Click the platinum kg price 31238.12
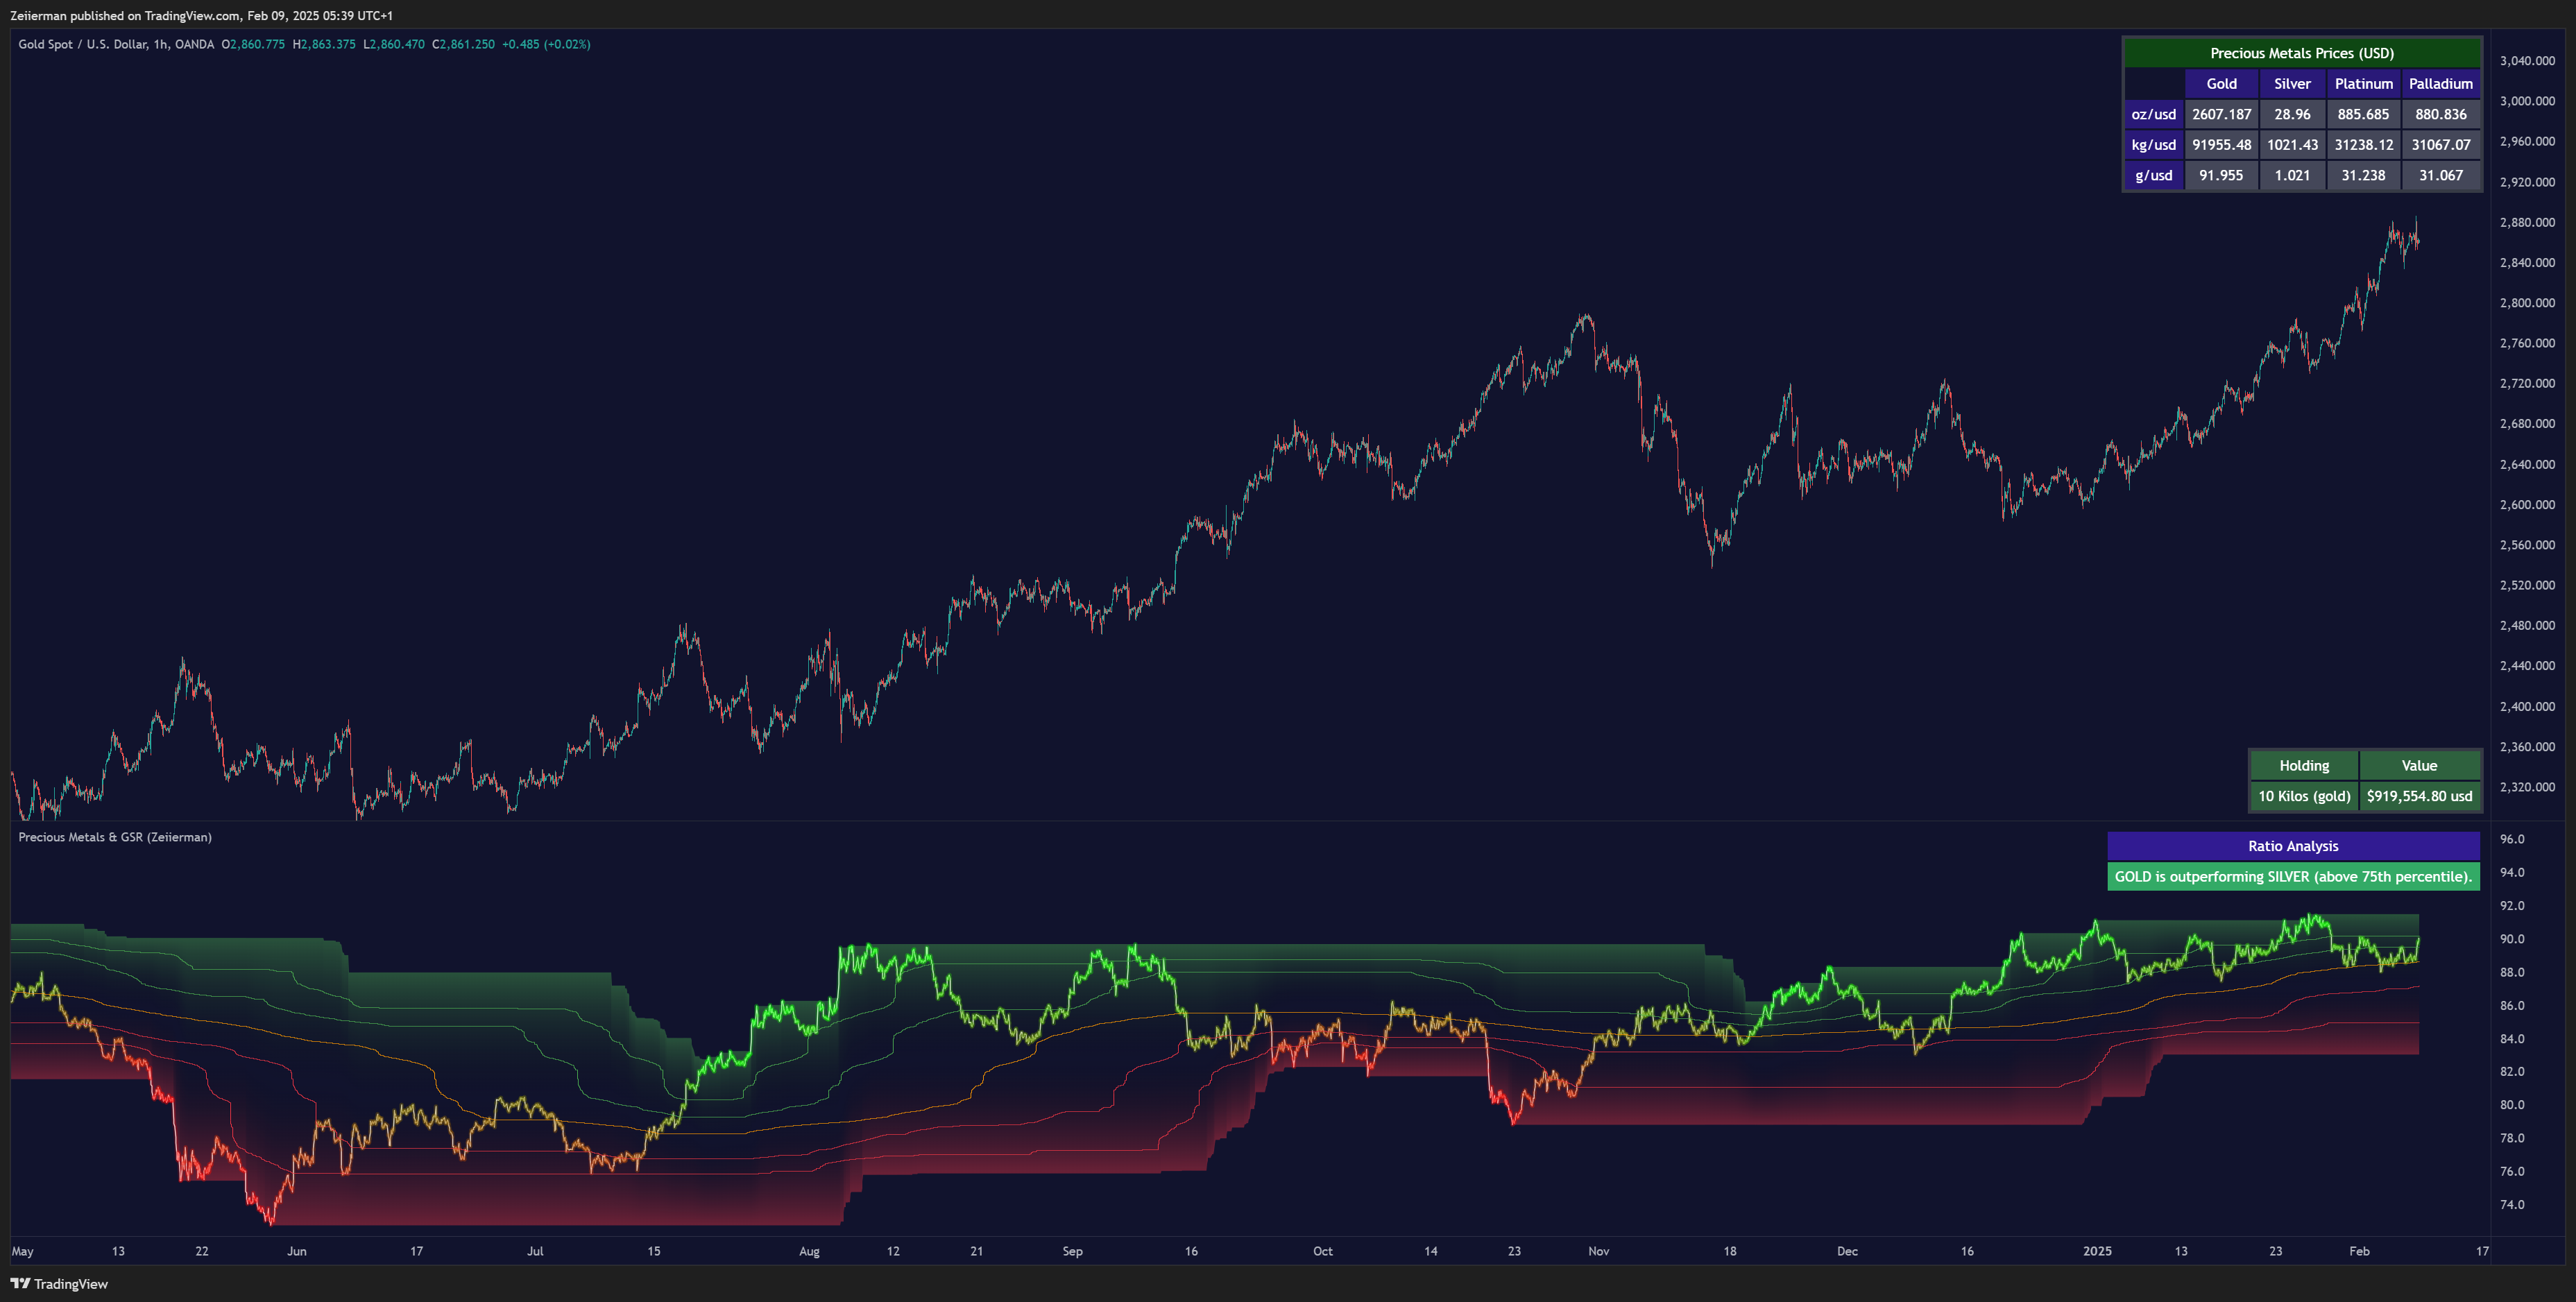 (2364, 145)
